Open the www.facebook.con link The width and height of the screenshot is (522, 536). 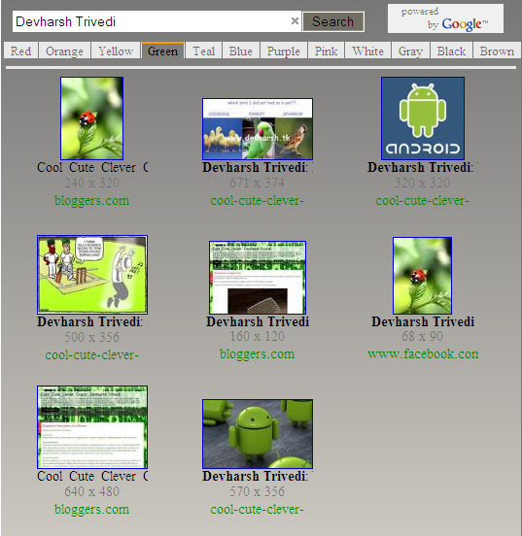tap(423, 354)
